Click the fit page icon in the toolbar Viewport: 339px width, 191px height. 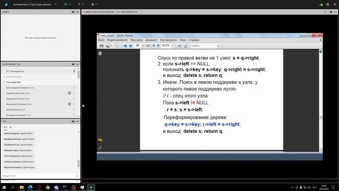pyautogui.click(x=185, y=46)
